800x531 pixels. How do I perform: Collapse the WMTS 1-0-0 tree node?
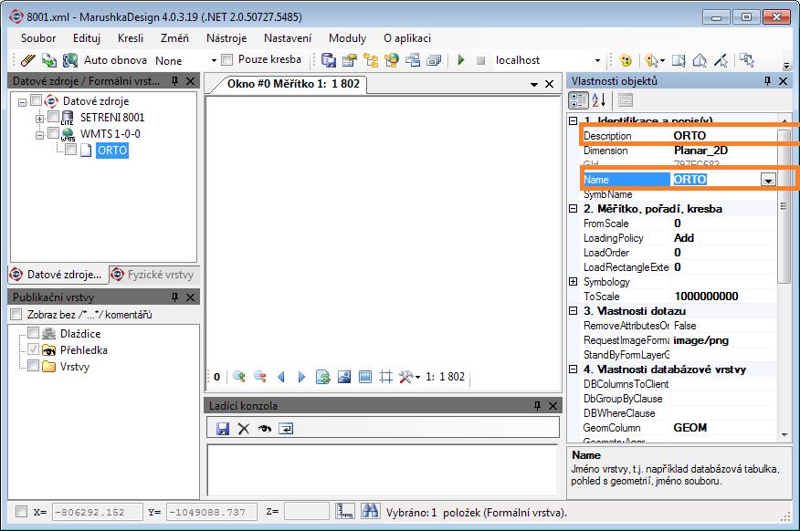39,136
